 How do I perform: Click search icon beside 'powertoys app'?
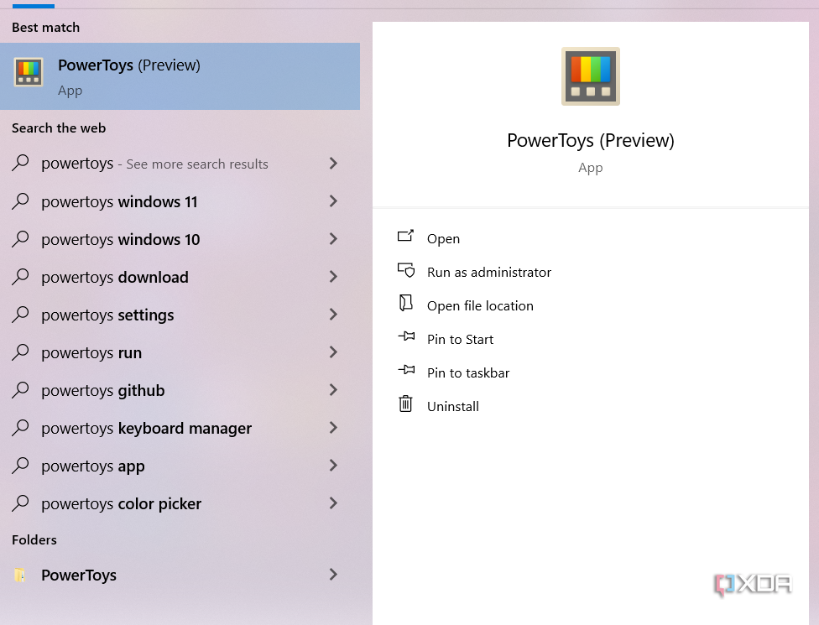click(20, 466)
